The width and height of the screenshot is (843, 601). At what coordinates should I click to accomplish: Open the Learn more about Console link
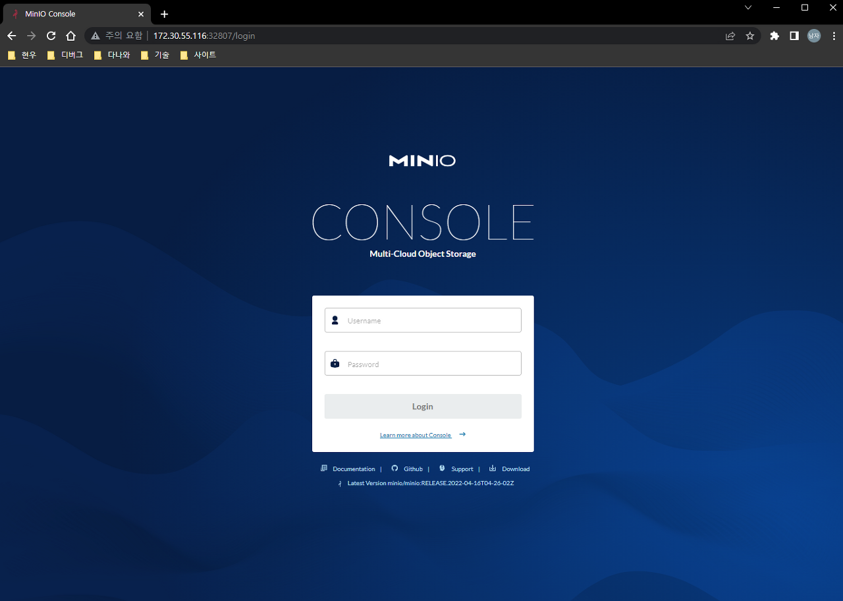coord(416,435)
